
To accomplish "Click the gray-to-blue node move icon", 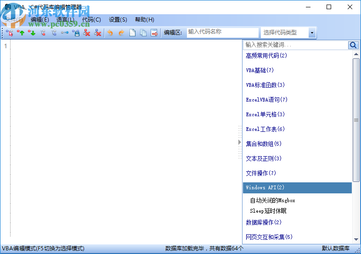I will (x=65, y=33).
